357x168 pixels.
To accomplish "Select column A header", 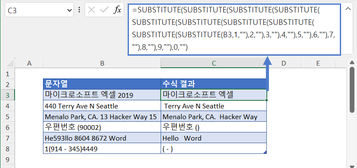I will [29, 63].
